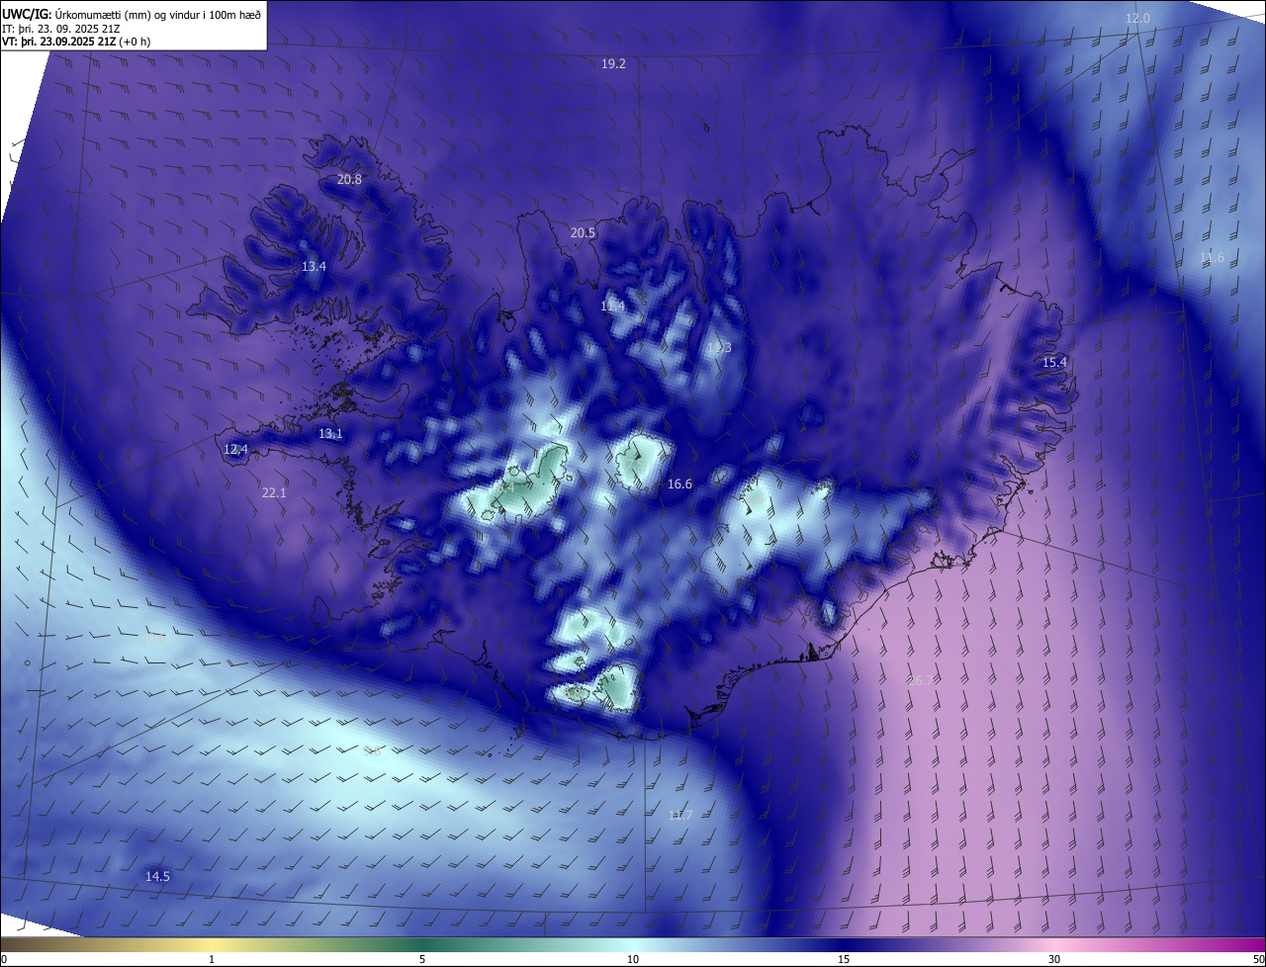Click the 0 tick on the color scale

4,960
